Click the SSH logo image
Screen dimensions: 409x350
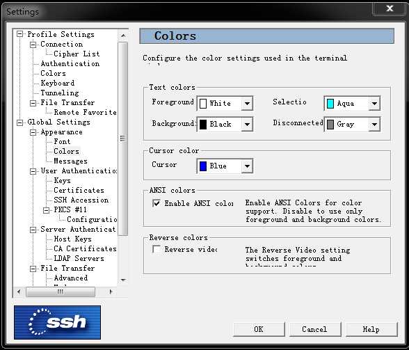tap(57, 322)
